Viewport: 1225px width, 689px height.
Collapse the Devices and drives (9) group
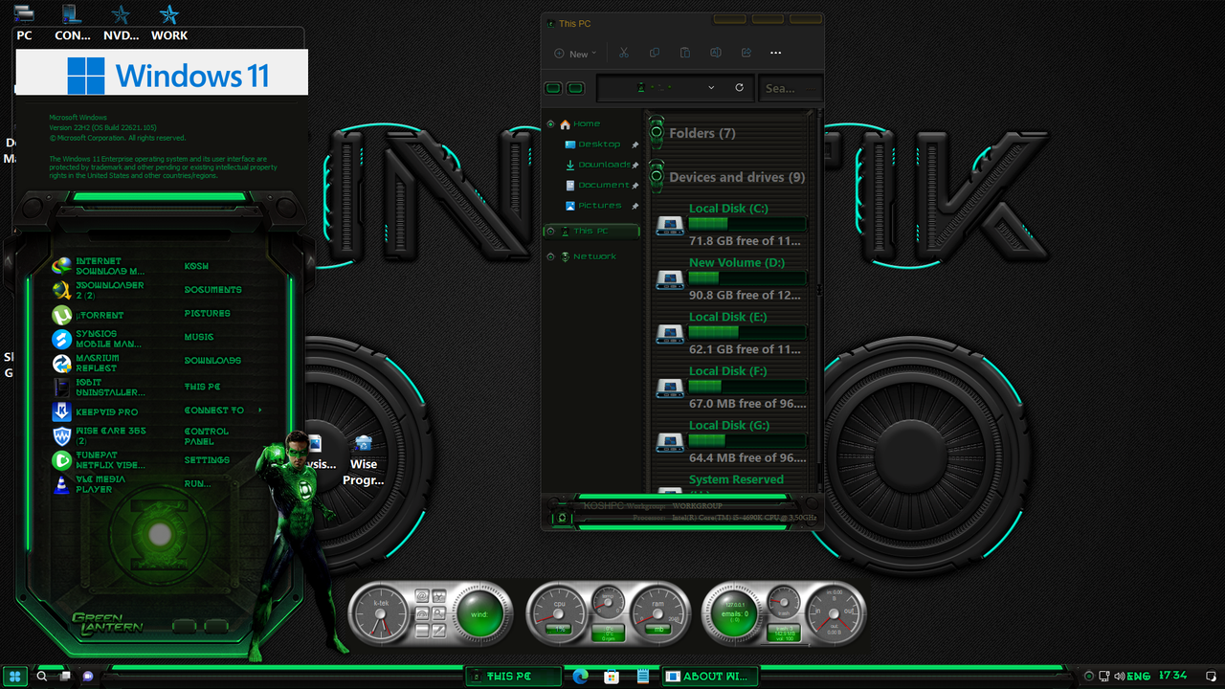pyautogui.click(x=657, y=177)
